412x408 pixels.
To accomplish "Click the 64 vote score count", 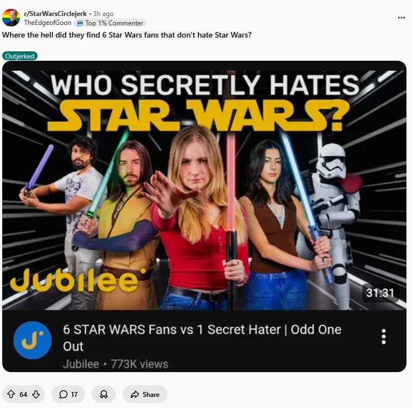I will 23,395.
